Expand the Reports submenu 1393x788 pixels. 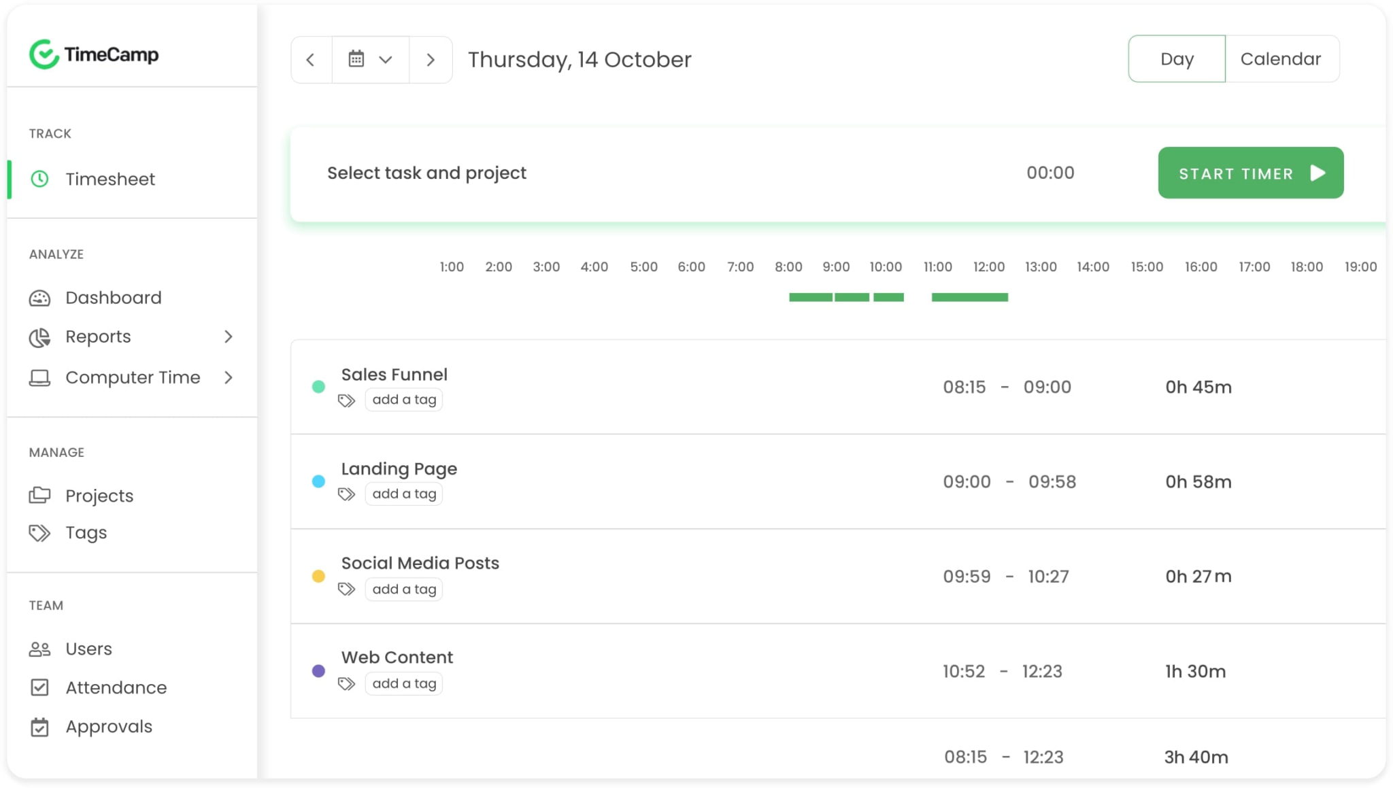pos(229,337)
